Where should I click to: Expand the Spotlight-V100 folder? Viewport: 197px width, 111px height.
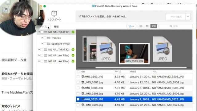(42, 44)
